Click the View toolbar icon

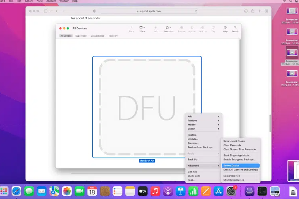[142, 29]
